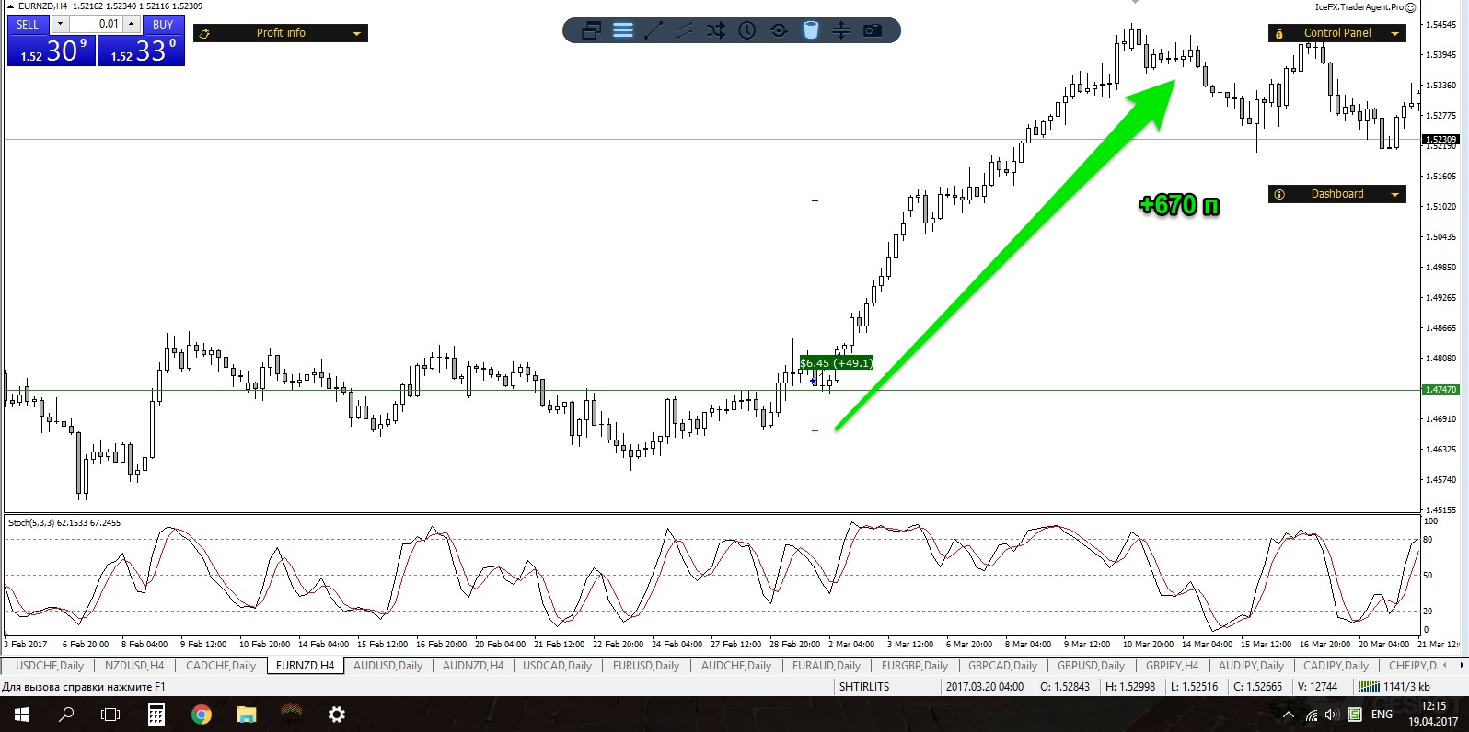Click the shuffle arrows icon in toolbar
The width and height of the screenshot is (1469, 732).
pos(716,30)
